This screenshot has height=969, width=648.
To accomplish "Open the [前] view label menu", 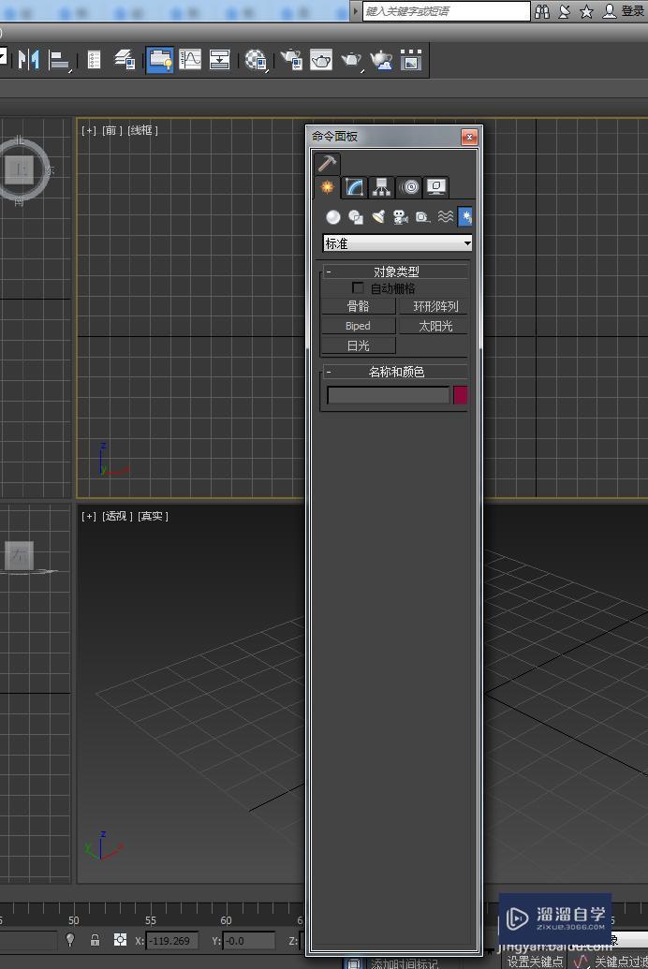I will [111, 130].
